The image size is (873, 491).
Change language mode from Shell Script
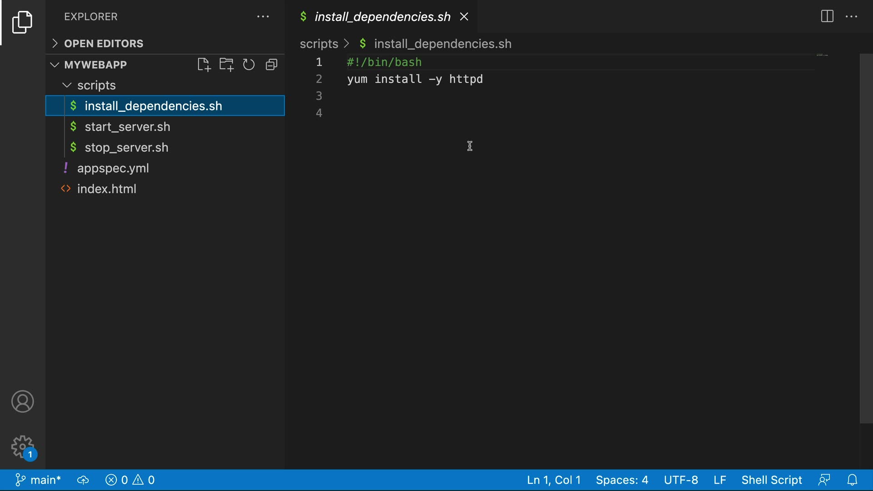click(x=772, y=480)
